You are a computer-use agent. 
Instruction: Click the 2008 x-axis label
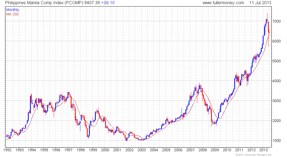pyautogui.click(x=203, y=150)
